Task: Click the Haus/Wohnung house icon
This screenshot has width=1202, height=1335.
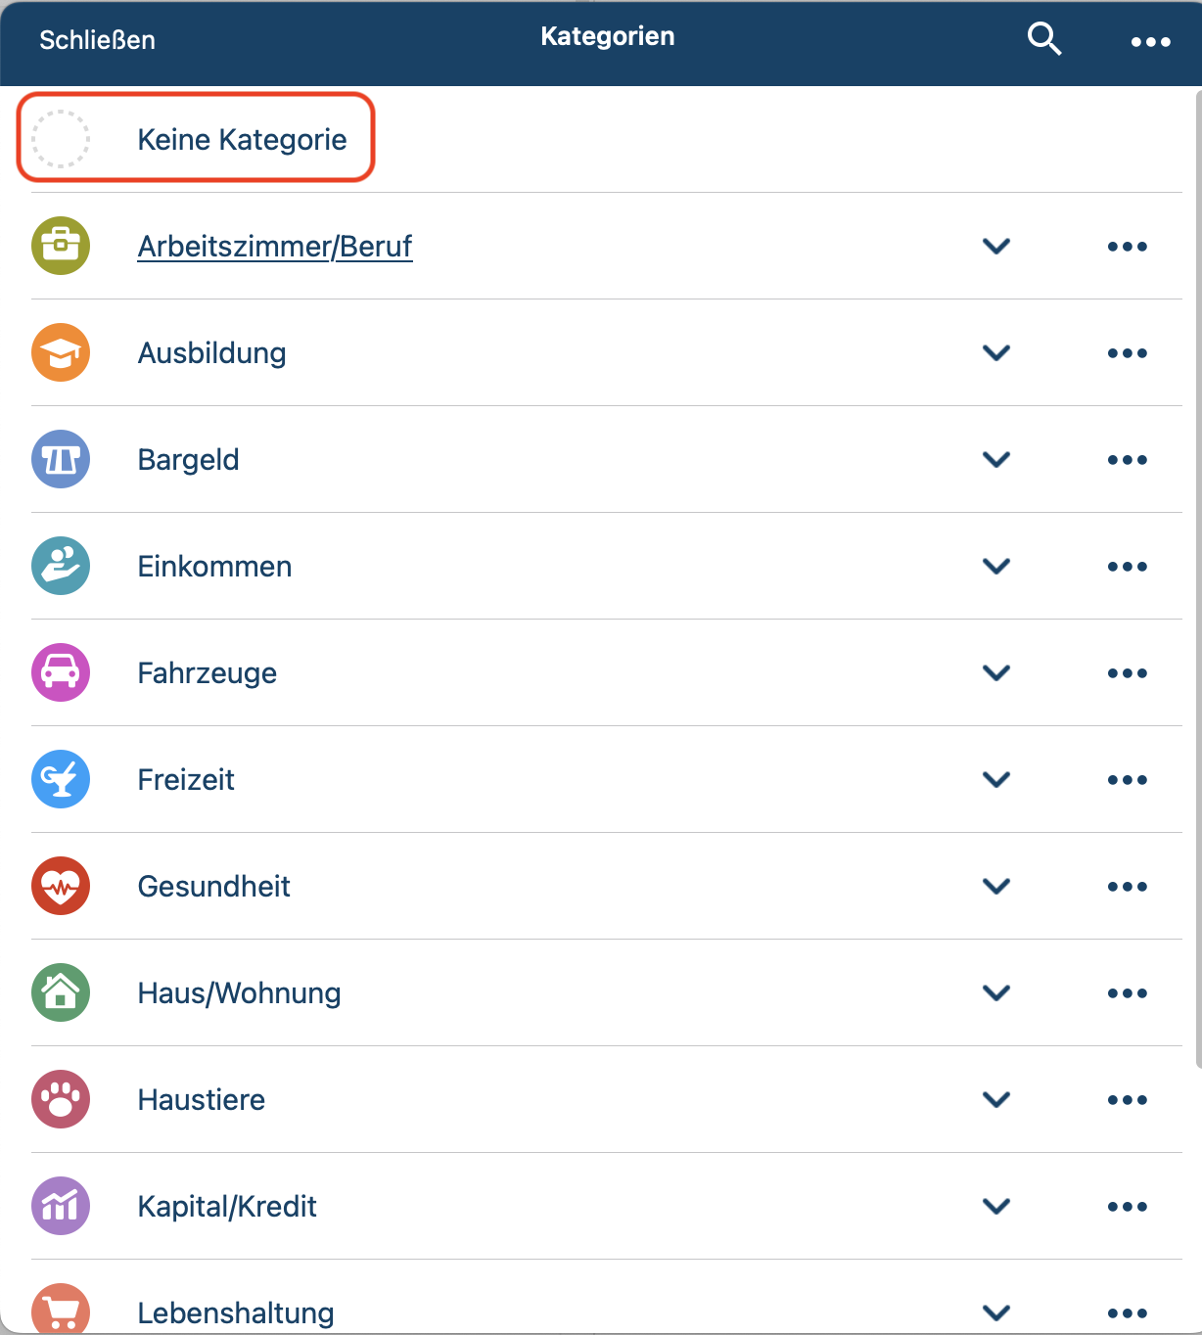Action: click(x=61, y=992)
